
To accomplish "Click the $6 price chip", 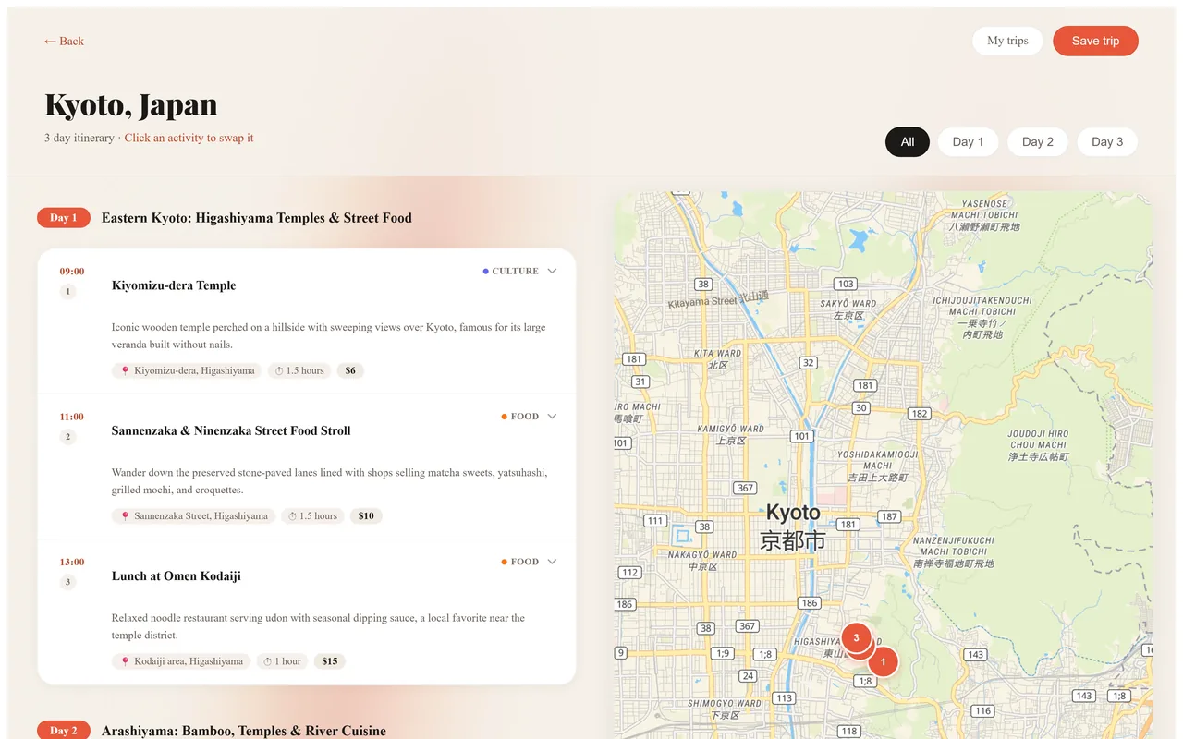I will tap(350, 371).
